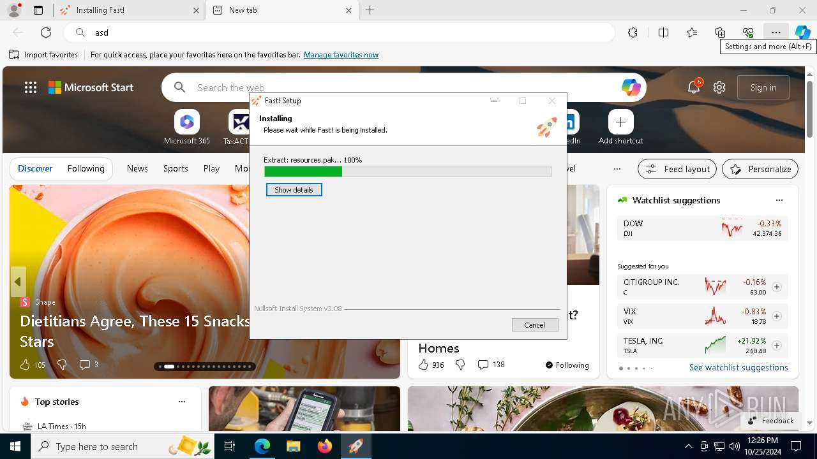This screenshot has width=817, height=459.
Task: Open the Edge profile icon
Action: (x=13, y=10)
